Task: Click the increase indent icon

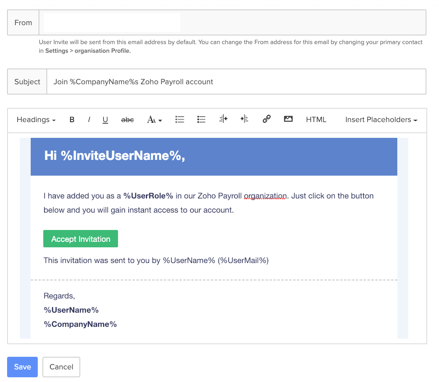Action: [x=244, y=120]
